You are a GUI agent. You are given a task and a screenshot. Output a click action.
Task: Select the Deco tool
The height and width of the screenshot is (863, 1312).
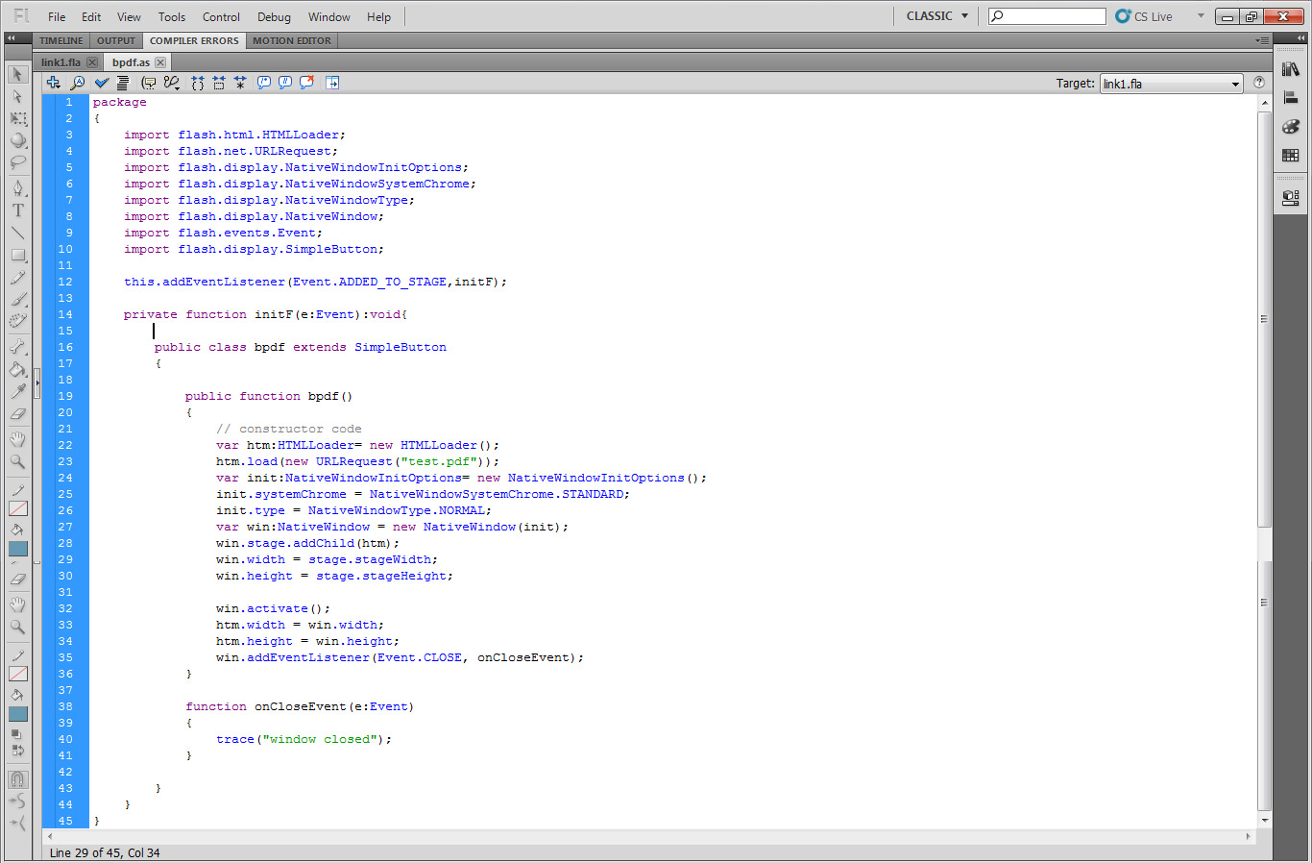pyautogui.click(x=17, y=321)
